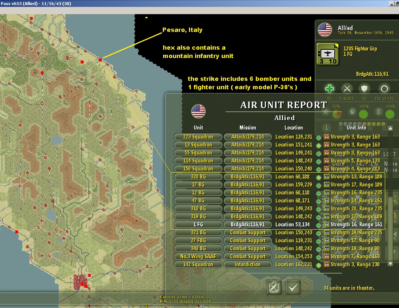Click the scroll down arrow of the unit list
The width and height of the screenshot is (399, 308).
(x=390, y=264)
